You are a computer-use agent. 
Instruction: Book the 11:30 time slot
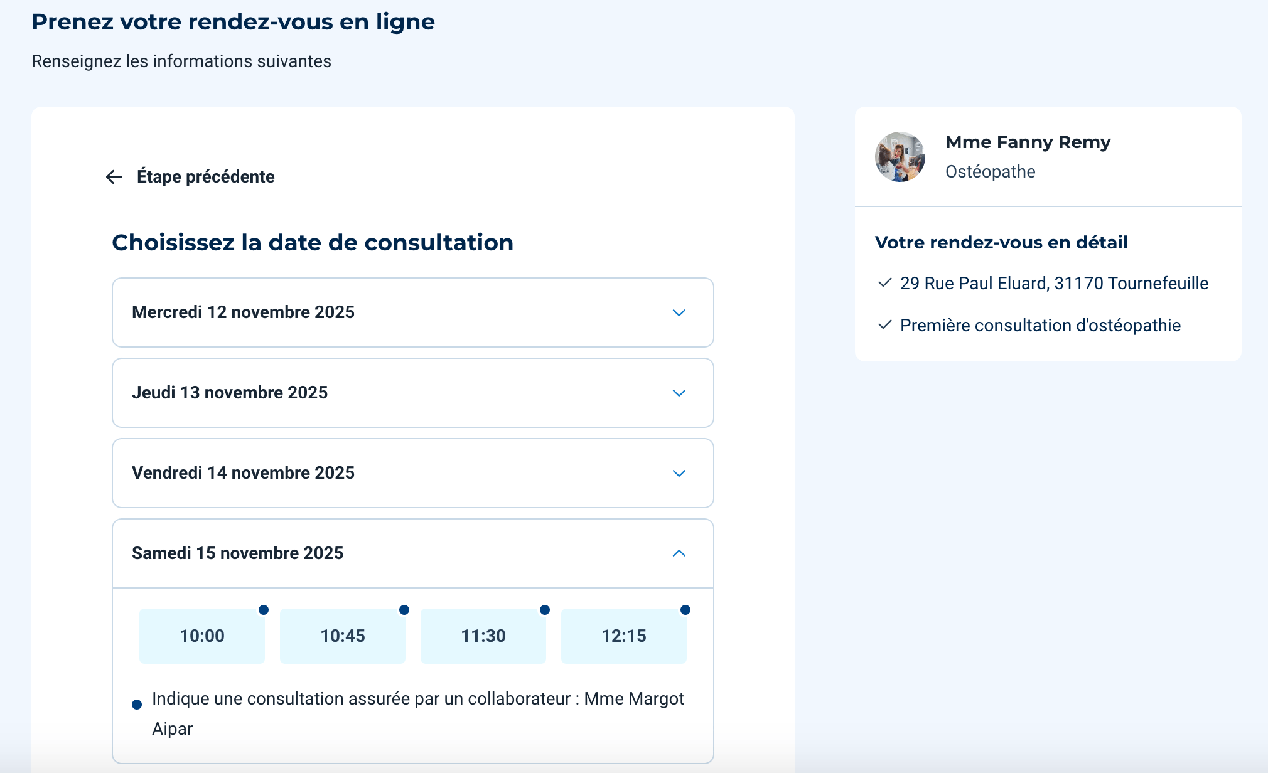(483, 636)
